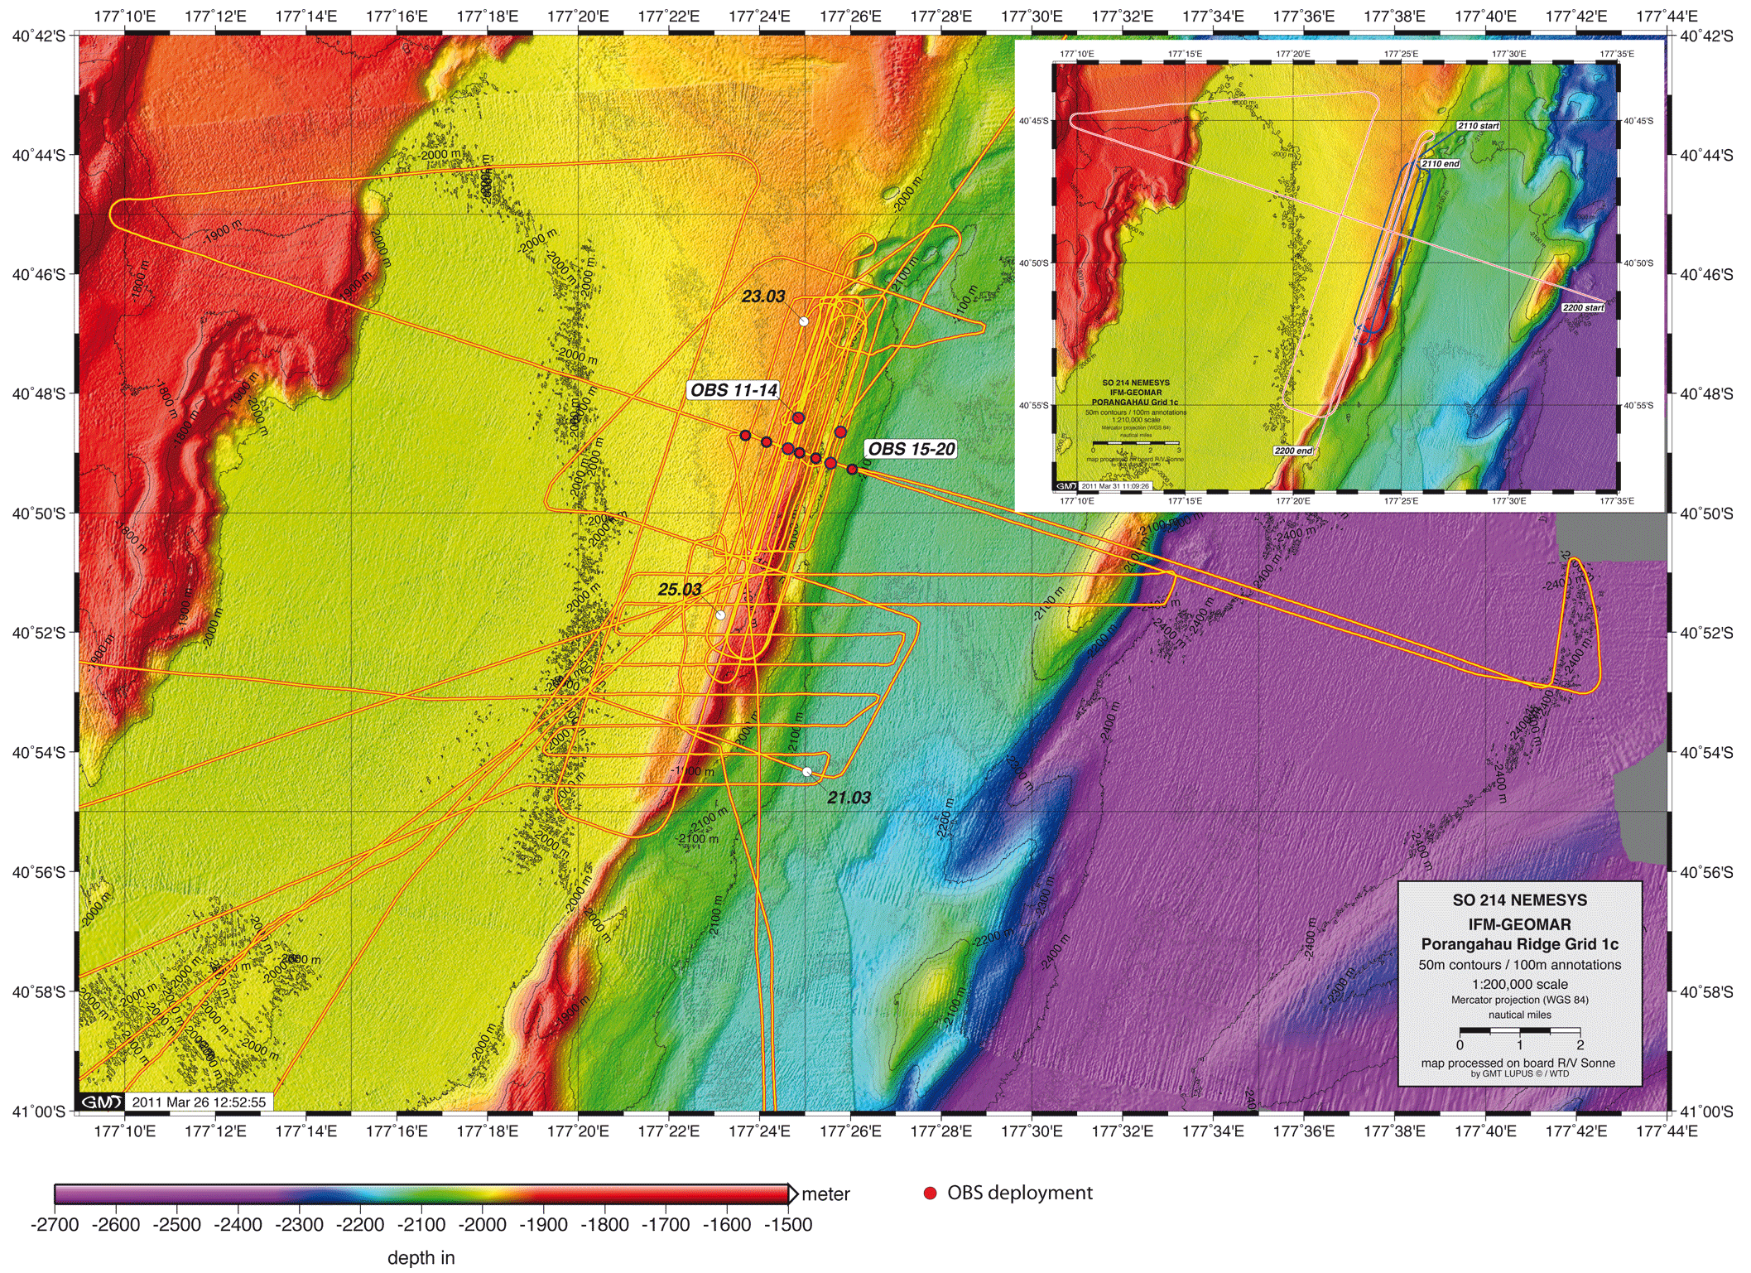Click the 'SO 214 NEMESYS' title in legend box

point(1519,900)
